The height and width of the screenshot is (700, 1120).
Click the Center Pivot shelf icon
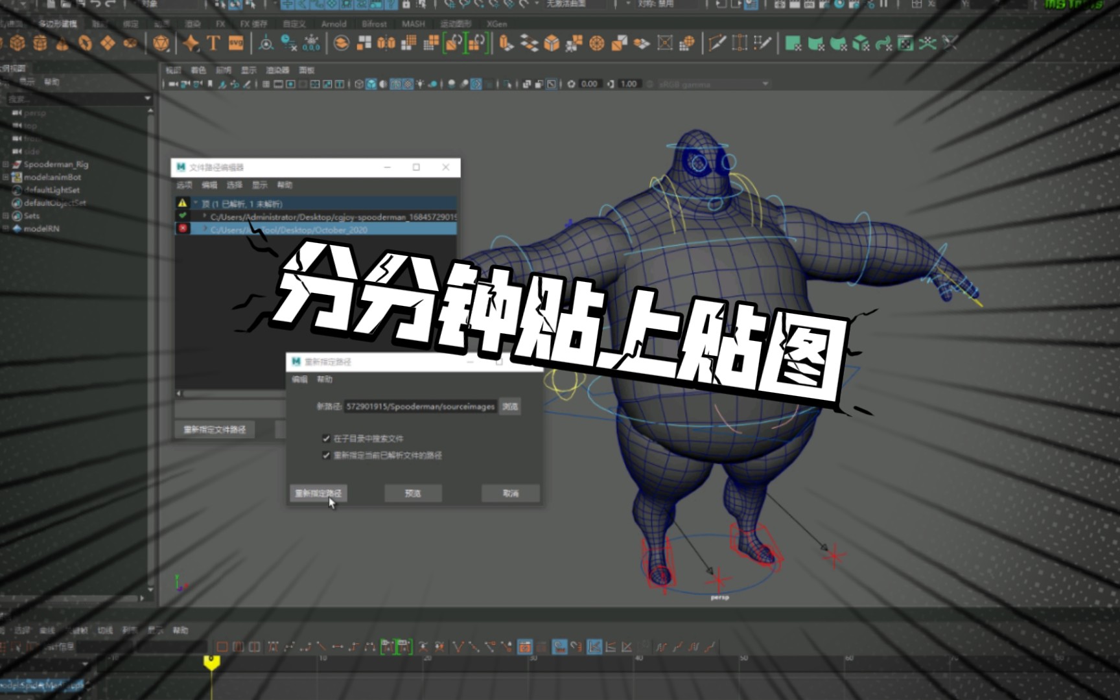(266, 43)
